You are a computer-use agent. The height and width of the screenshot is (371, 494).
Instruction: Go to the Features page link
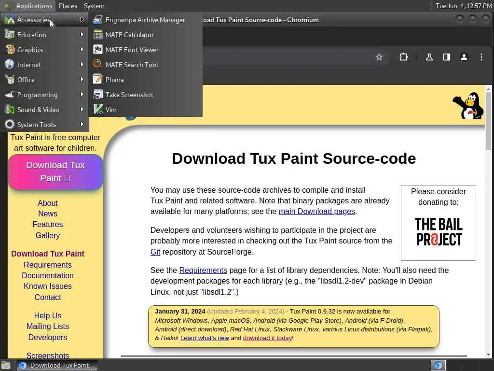[x=48, y=225]
